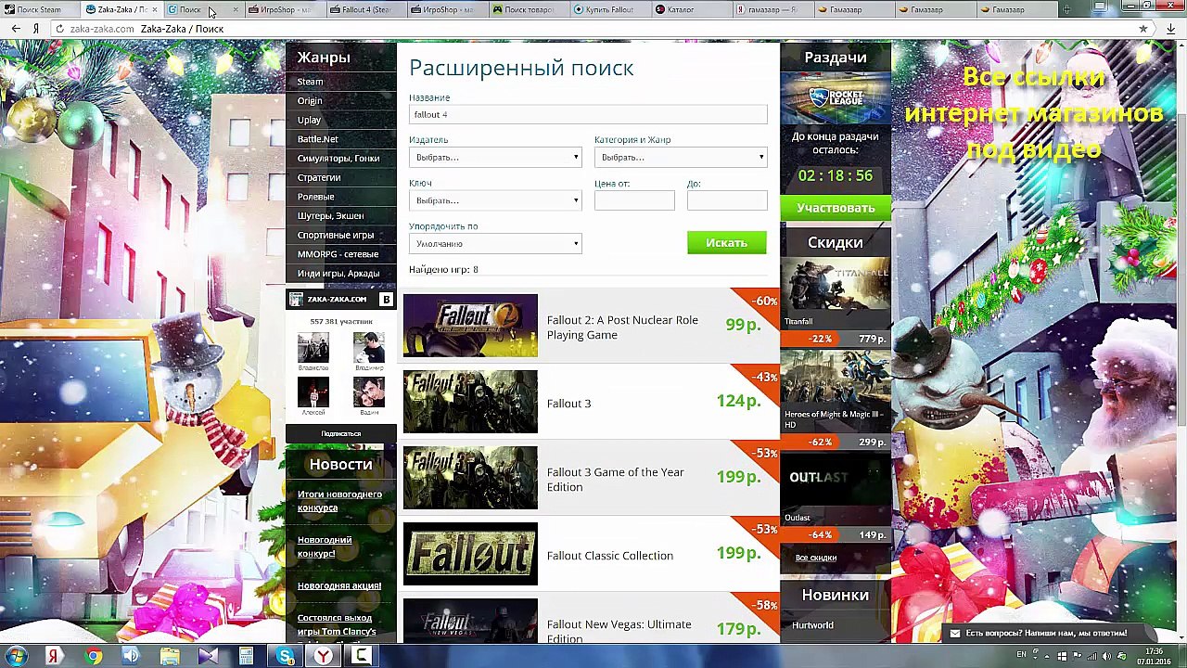Click the chat envelope icon
Image resolution: width=1187 pixels, height=668 pixels.
[x=954, y=633]
